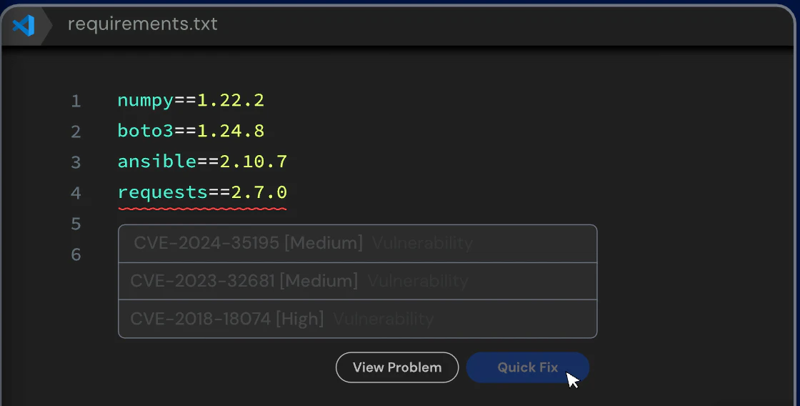Select the requirements.txt file tab

click(x=142, y=24)
